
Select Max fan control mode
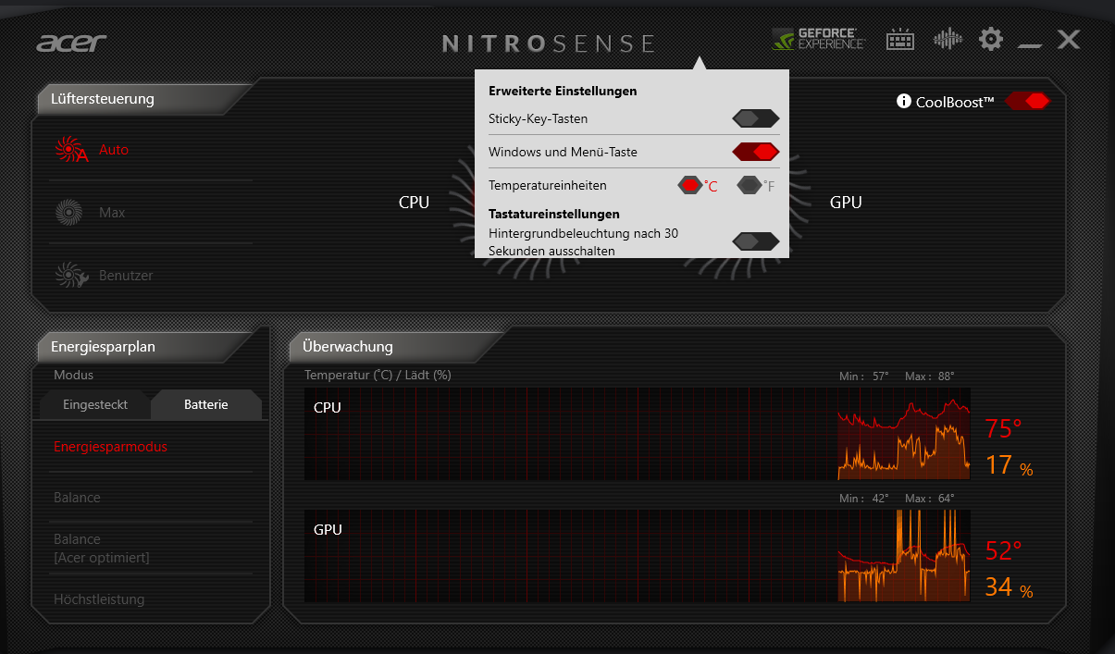112,213
